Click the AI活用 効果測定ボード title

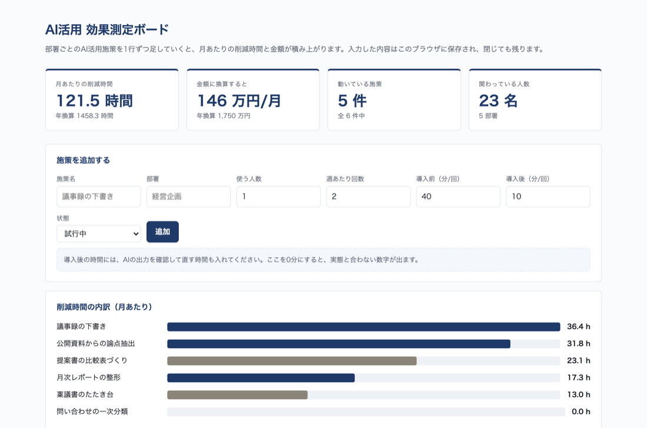tap(107, 30)
